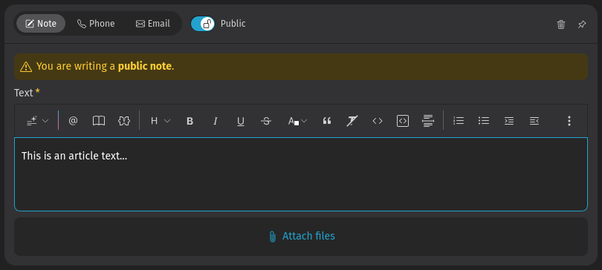Create an ordered numbered list
Screen dimensions: 602x270
pos(459,121)
